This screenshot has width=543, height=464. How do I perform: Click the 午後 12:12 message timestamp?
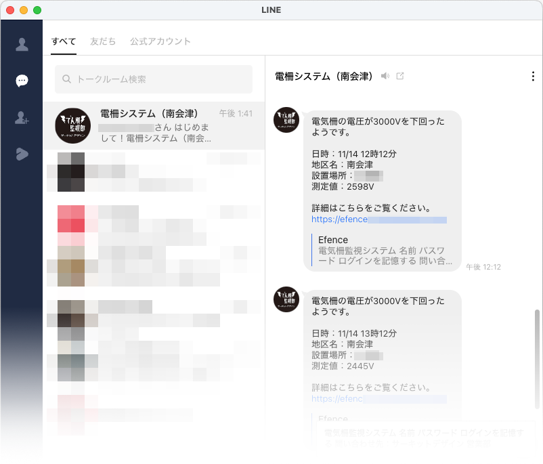pos(483,267)
